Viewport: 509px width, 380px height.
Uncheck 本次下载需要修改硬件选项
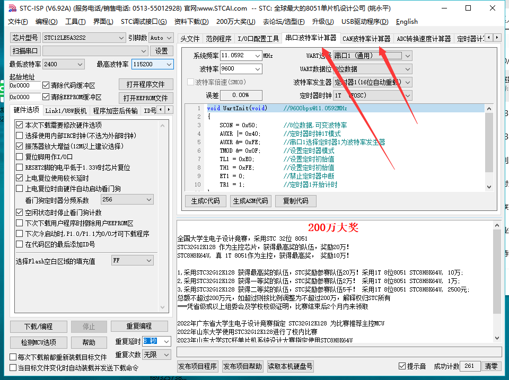click(20, 125)
